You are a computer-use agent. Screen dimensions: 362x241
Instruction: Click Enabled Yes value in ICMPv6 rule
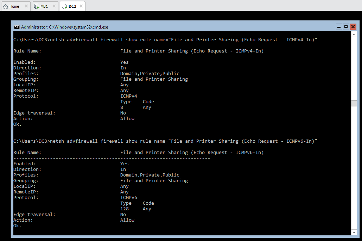[125, 164]
